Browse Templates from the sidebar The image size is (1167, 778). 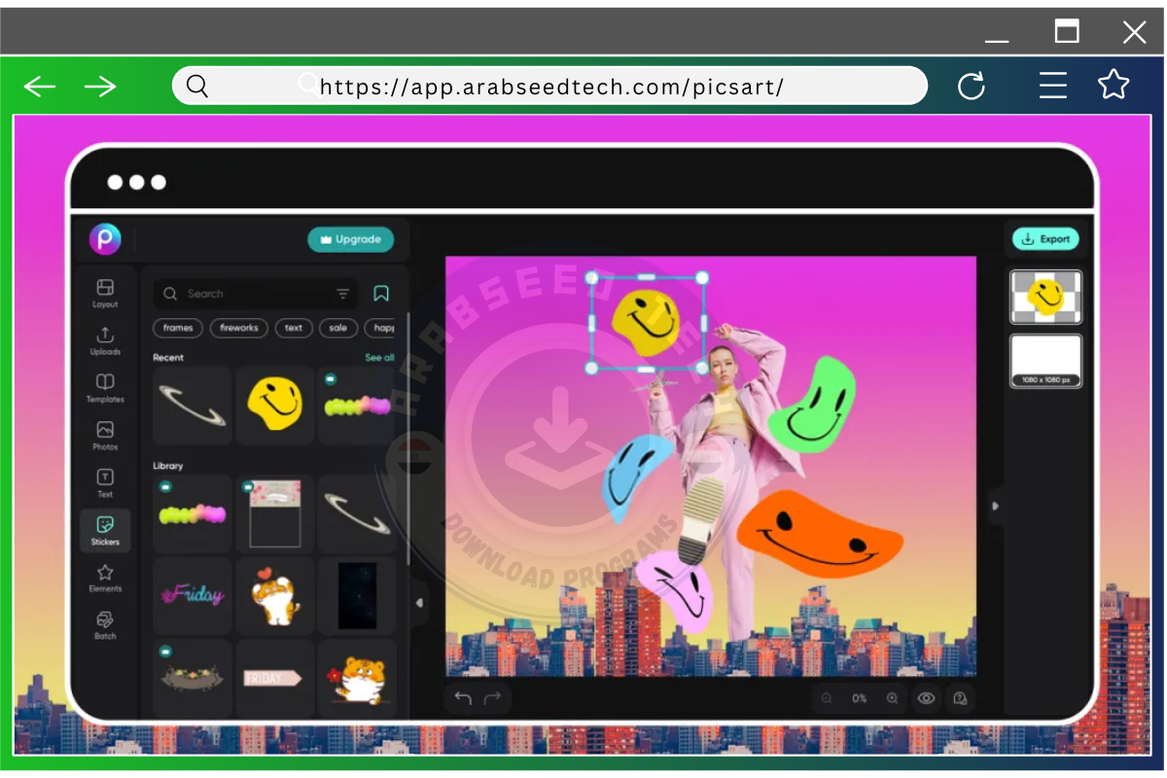[105, 383]
